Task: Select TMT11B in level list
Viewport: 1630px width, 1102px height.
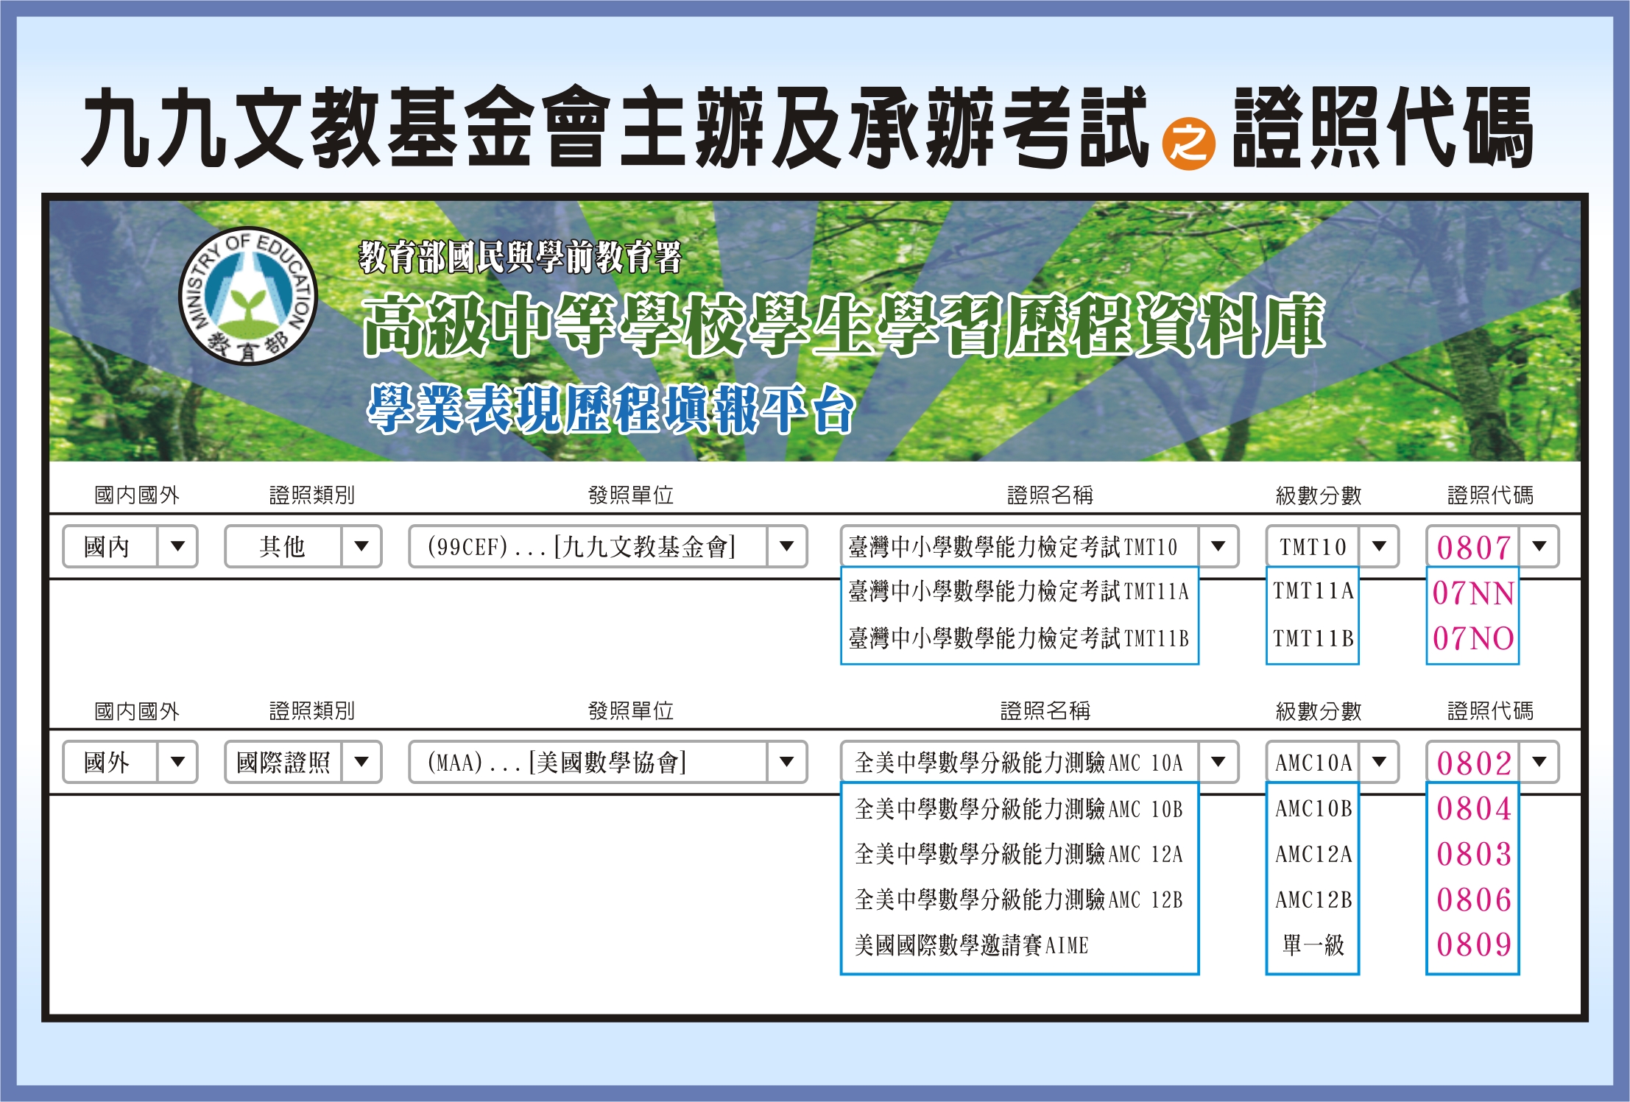Action: pyautogui.click(x=1313, y=638)
